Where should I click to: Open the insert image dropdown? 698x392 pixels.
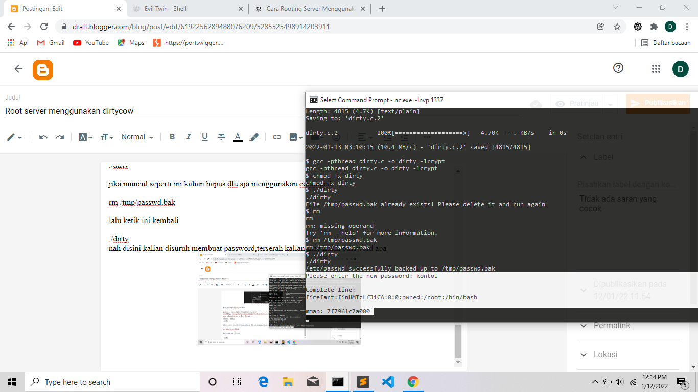295,137
